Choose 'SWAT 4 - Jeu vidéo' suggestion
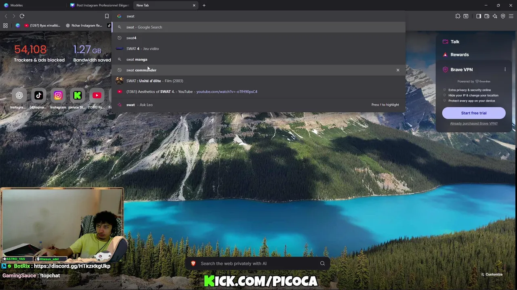 (258, 48)
